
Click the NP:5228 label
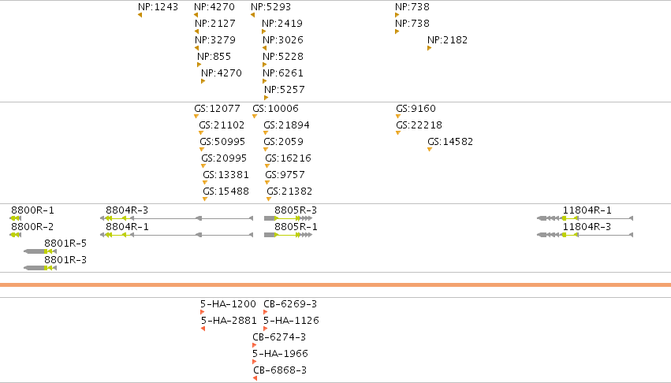[283, 57]
